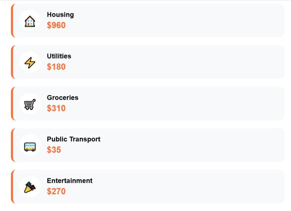Select the Entertainment category label
This screenshot has width=291, height=211.
point(70,181)
